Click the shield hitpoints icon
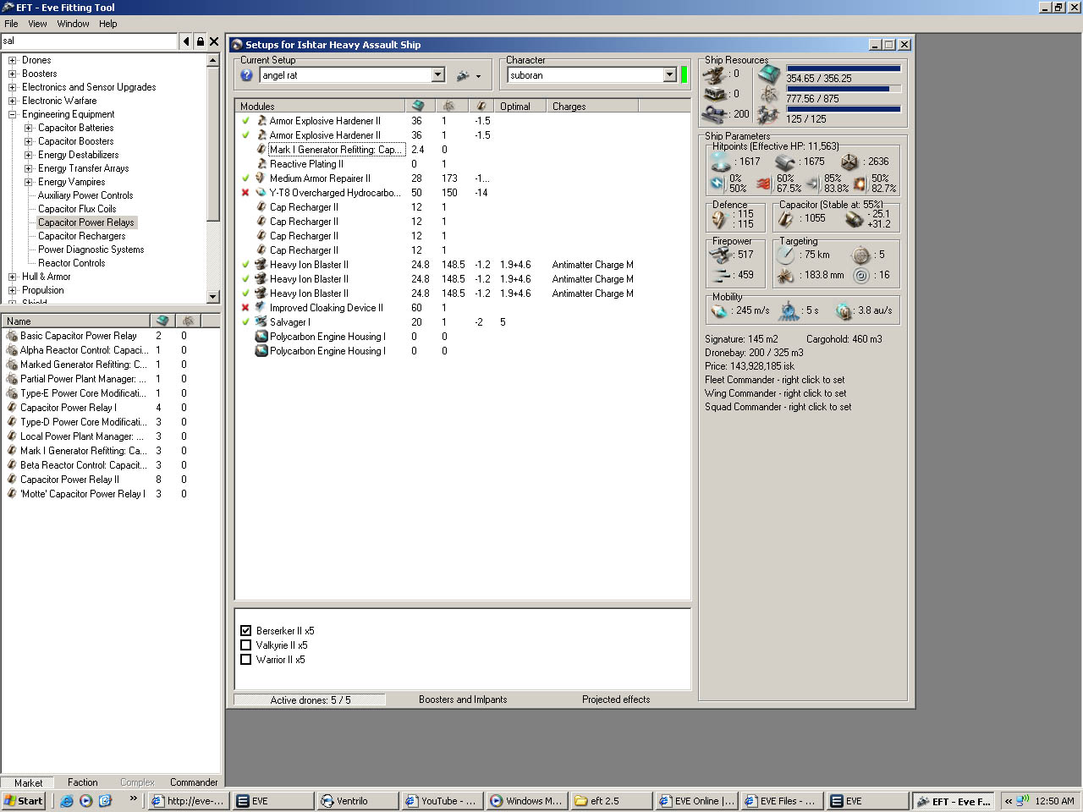This screenshot has height=812, width=1083. point(721,161)
